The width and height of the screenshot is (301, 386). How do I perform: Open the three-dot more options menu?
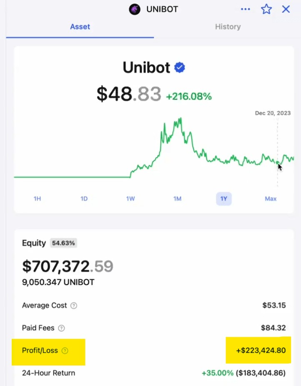(246, 9)
